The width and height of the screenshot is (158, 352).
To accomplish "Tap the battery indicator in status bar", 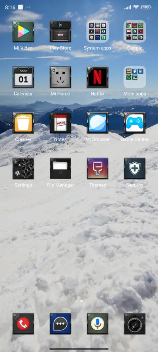I will [x=146, y=7].
